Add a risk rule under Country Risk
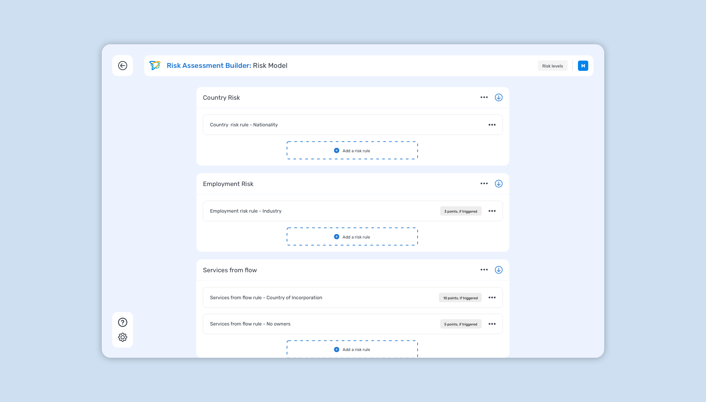Viewport: 706px width, 402px height. [x=352, y=150]
